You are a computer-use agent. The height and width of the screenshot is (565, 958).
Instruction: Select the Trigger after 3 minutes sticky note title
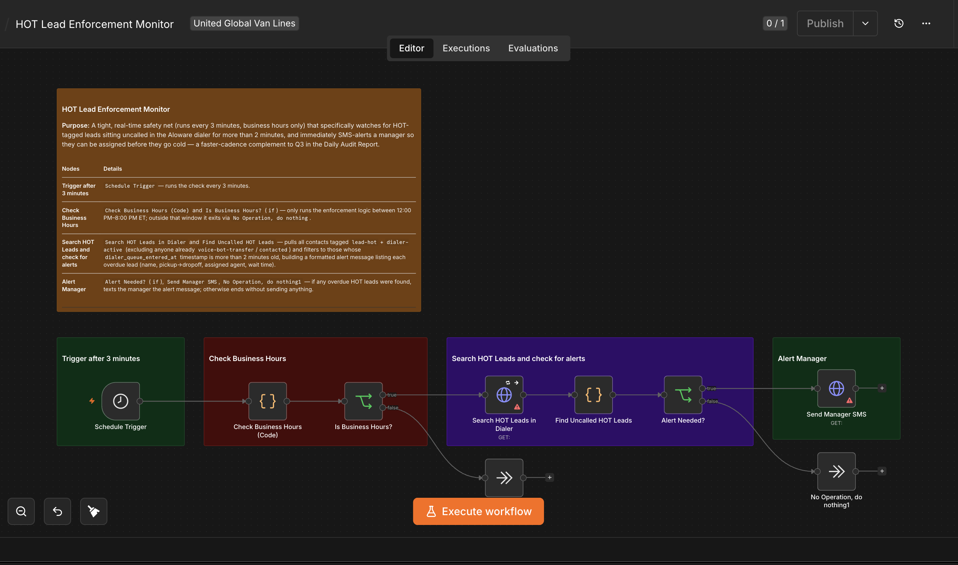pos(101,359)
